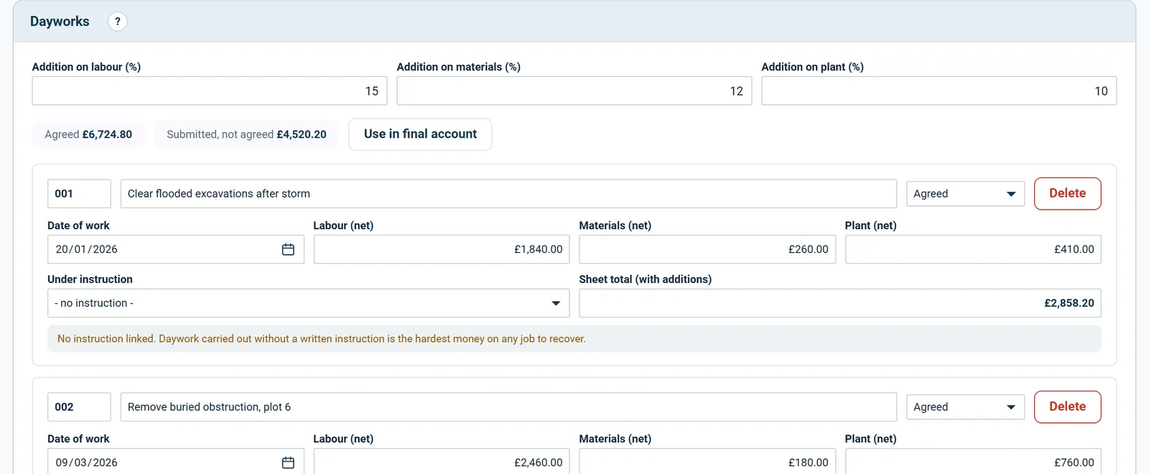Edit Addition on labour percentage field

(210, 91)
